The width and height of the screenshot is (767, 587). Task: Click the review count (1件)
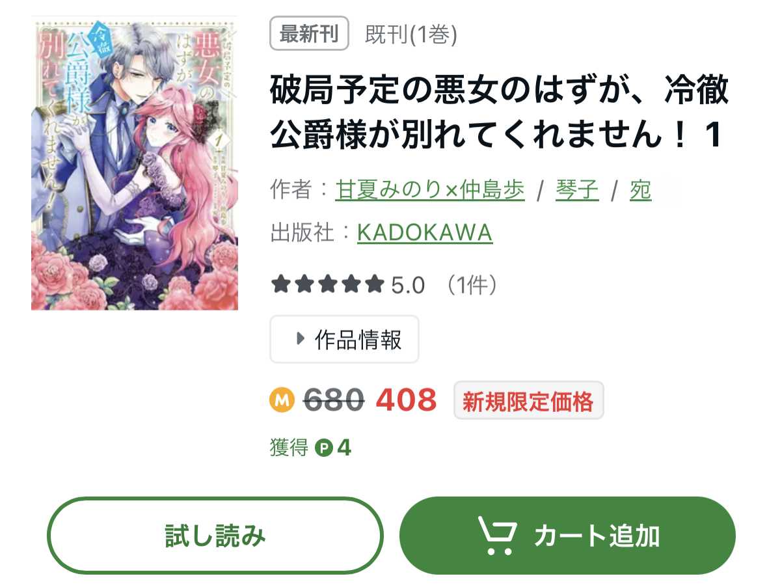click(x=471, y=284)
